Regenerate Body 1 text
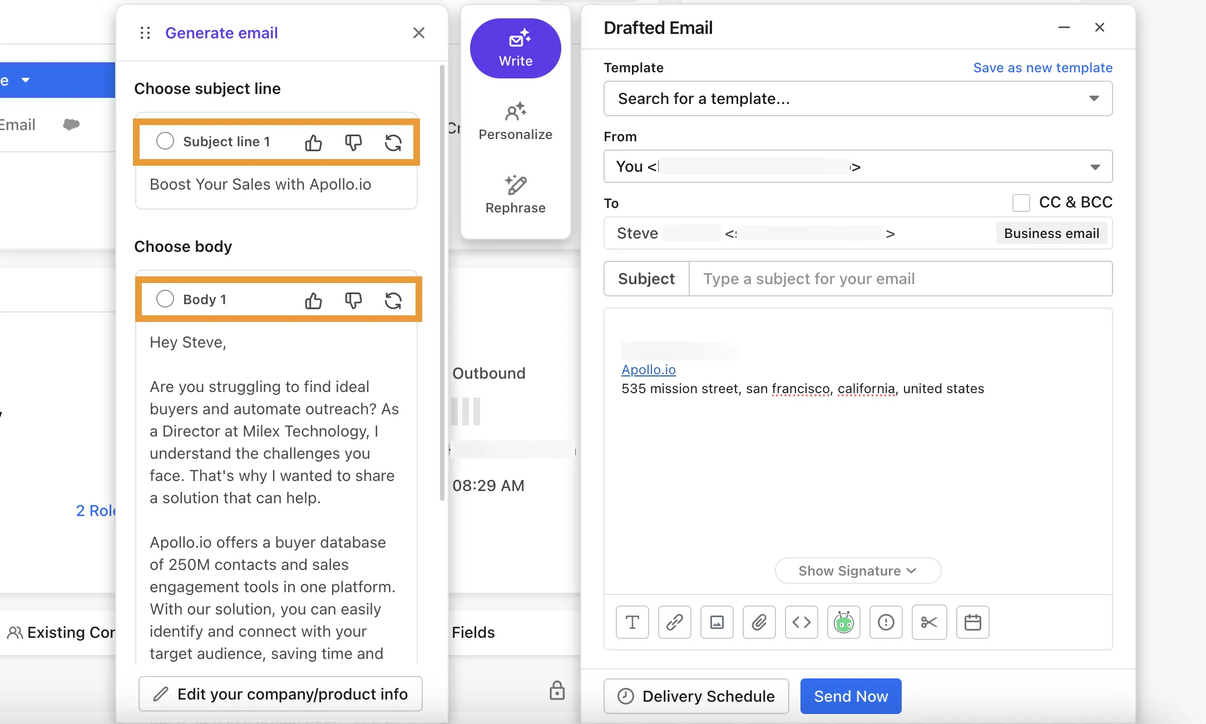Screen dimensions: 1206x724 [x=393, y=300]
